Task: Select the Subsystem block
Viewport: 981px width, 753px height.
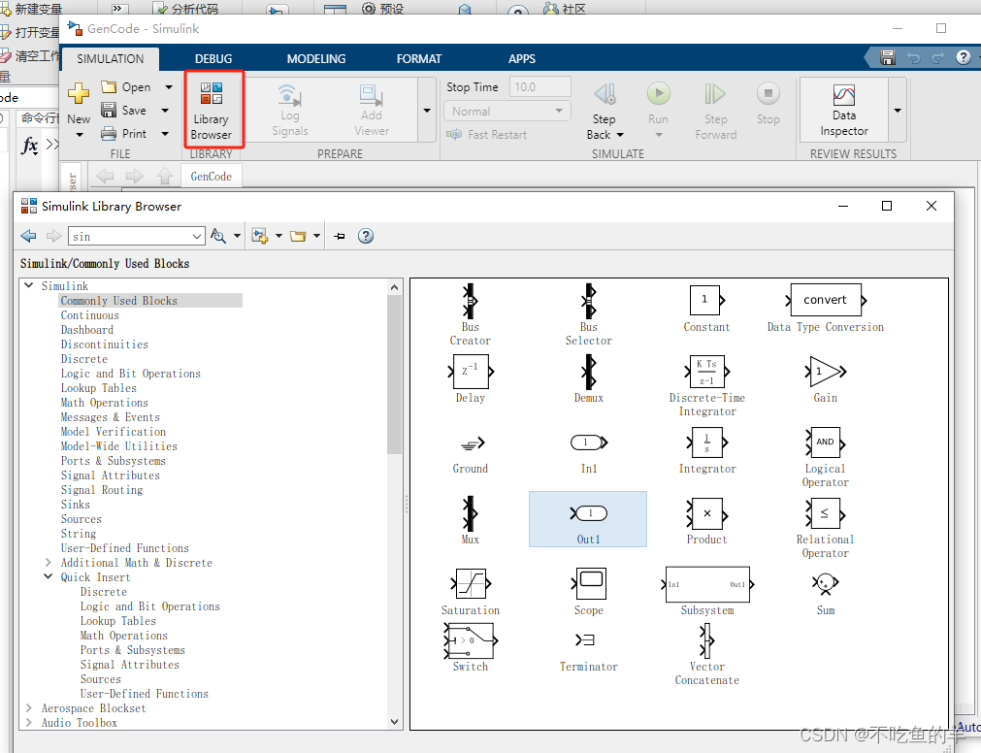Action: [x=707, y=592]
